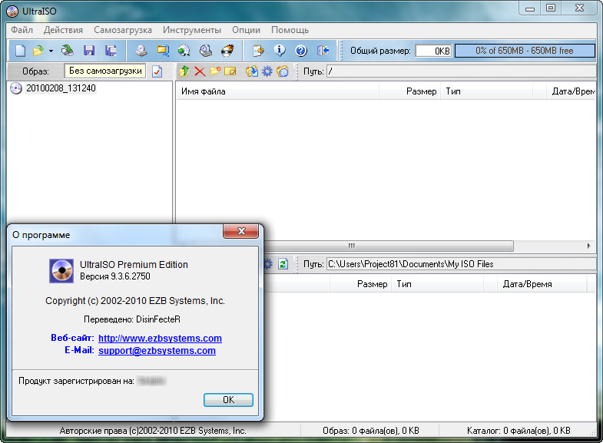The image size is (603, 443).
Task: Open the Действия menu
Action: tap(63, 30)
